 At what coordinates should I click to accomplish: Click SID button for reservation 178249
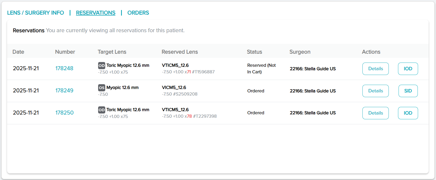point(408,91)
